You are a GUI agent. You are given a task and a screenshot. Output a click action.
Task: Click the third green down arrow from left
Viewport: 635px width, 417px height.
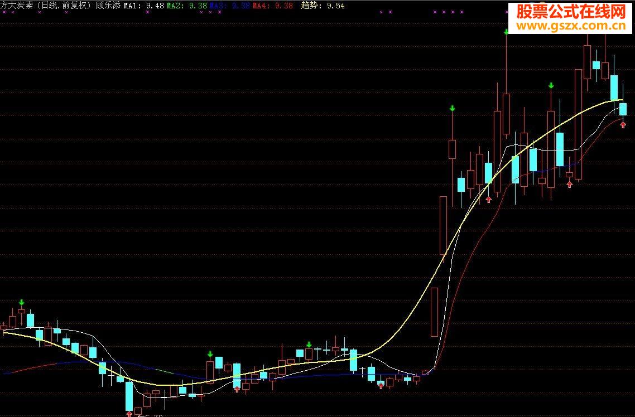point(309,345)
